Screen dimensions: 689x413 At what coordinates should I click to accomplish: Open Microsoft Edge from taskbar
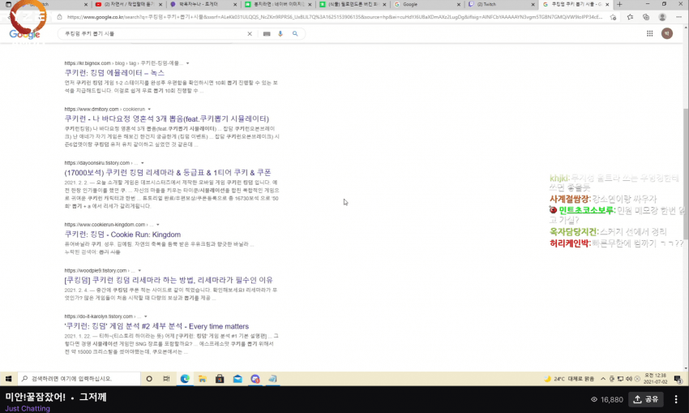coord(185,379)
